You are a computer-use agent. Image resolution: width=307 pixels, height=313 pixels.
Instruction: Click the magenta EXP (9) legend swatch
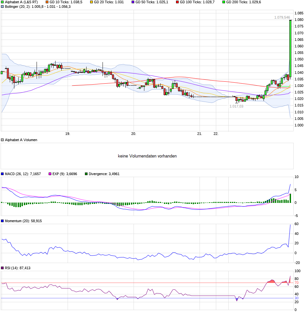point(50,174)
